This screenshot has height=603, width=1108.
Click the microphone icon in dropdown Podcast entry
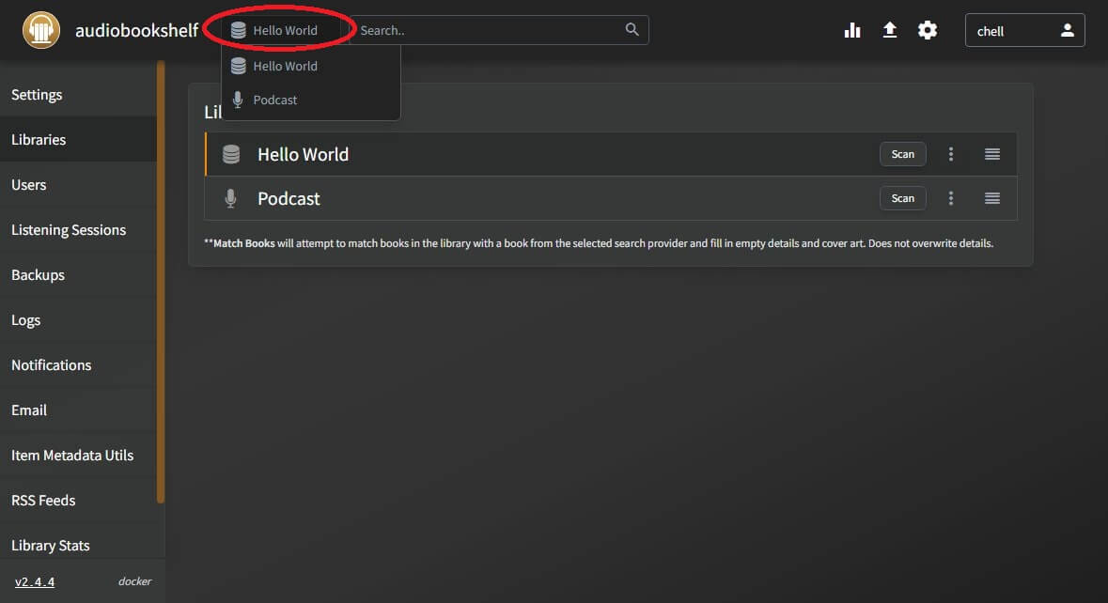pos(238,100)
